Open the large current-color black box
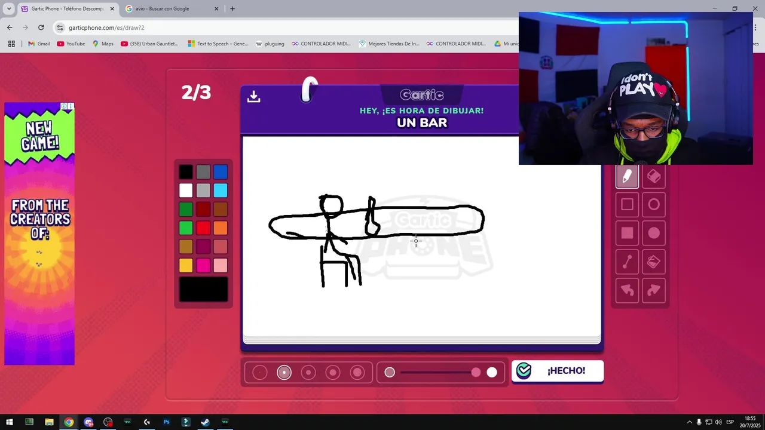This screenshot has width=765, height=430. (x=203, y=290)
